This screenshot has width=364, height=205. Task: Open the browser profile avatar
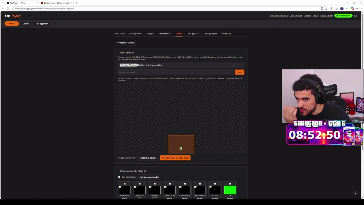342,9
